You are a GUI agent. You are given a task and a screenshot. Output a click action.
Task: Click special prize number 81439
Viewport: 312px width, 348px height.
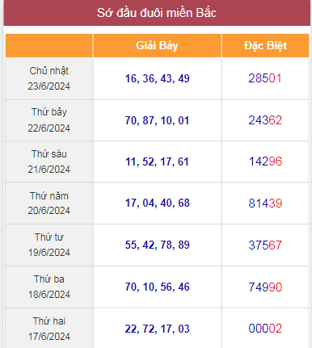(265, 203)
